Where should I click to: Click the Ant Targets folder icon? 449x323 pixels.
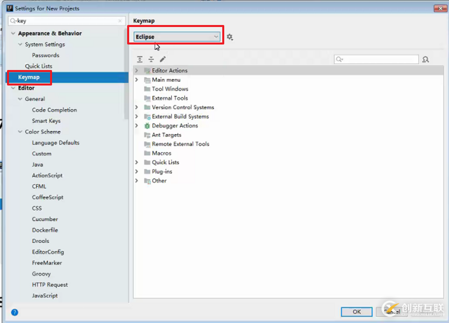147,135
